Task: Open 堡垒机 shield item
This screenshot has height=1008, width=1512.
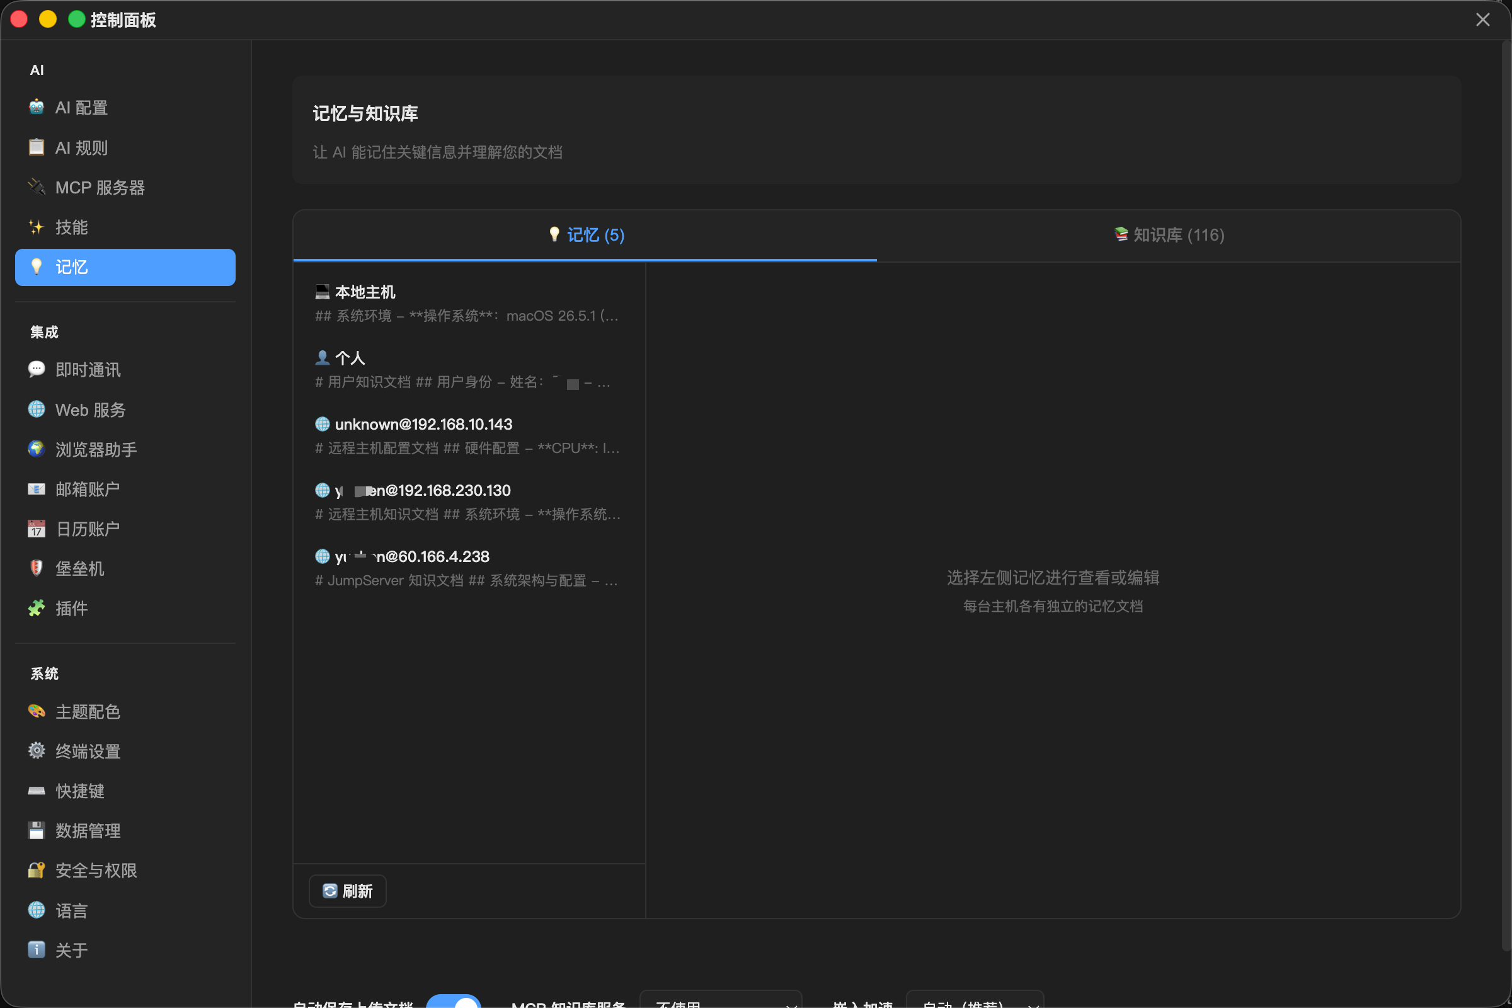Action: 125,568
